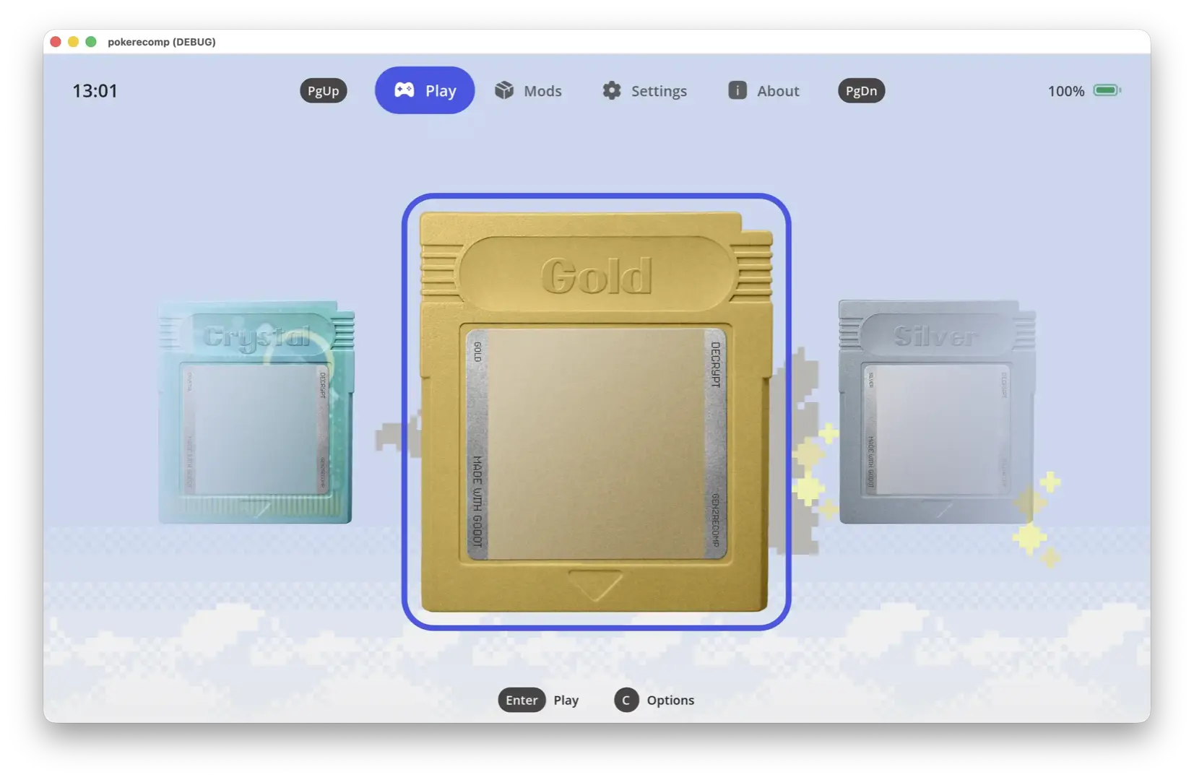Select the Gold cartridge
Screen dimensions: 1194x780
point(596,412)
